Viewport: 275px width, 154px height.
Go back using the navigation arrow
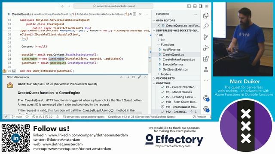(x=63, y=6)
